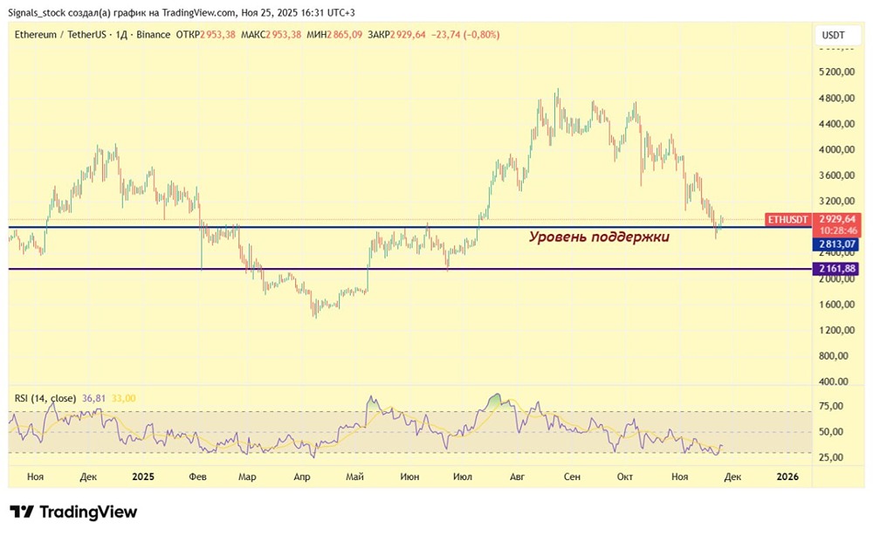Click the RSI 50,00 axis label
The width and height of the screenshot is (873, 536).
(831, 431)
